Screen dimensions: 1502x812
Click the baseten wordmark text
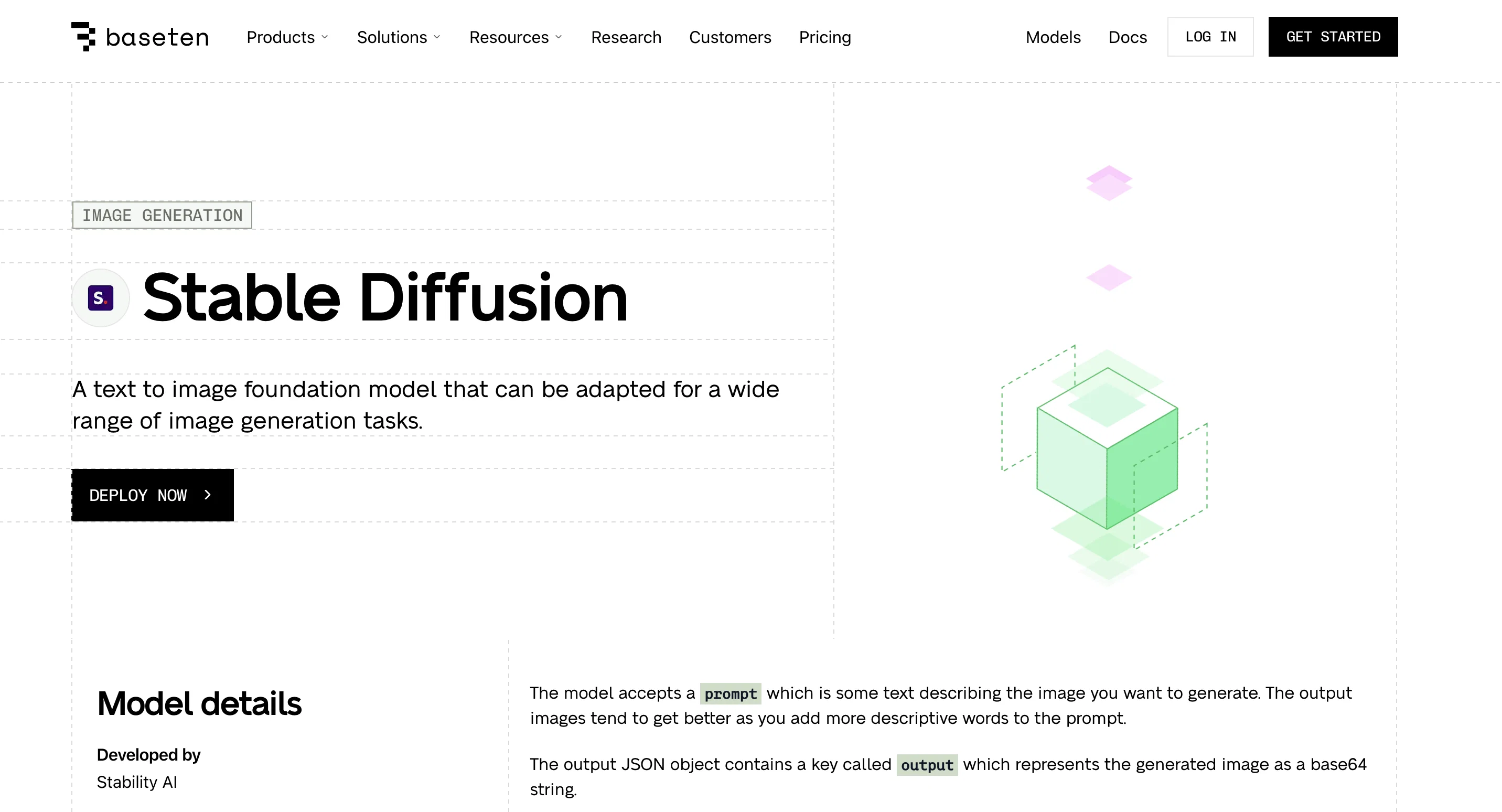[157, 38]
